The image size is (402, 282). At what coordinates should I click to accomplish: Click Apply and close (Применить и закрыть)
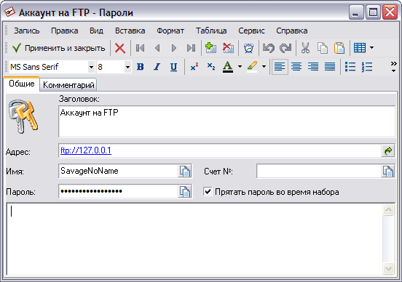coord(59,48)
